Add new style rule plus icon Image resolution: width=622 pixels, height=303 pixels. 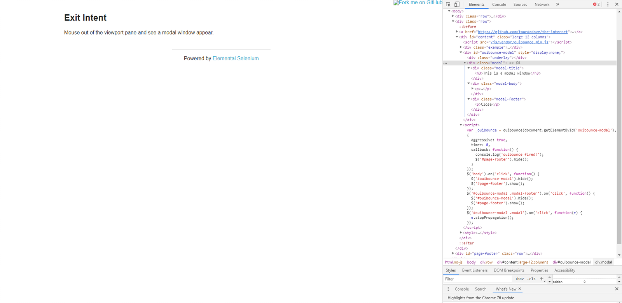click(542, 279)
